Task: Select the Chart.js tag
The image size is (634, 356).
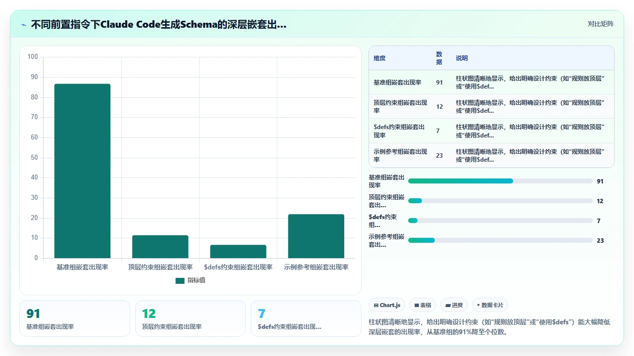Action: (387, 305)
